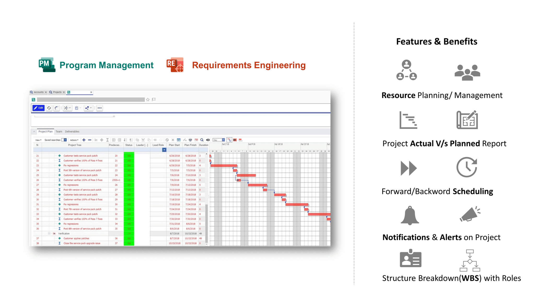Click the blue minus remove icon
The image size is (535, 301).
[x=90, y=140]
